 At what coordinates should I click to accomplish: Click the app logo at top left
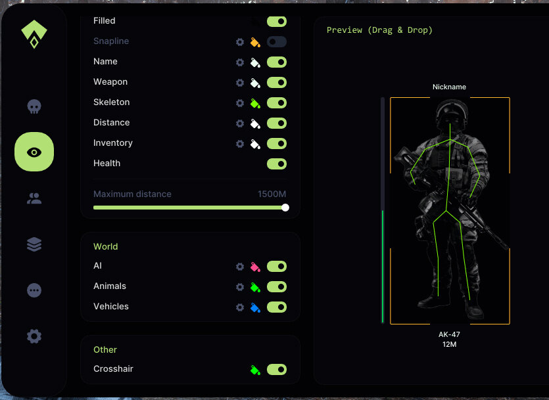click(x=34, y=35)
